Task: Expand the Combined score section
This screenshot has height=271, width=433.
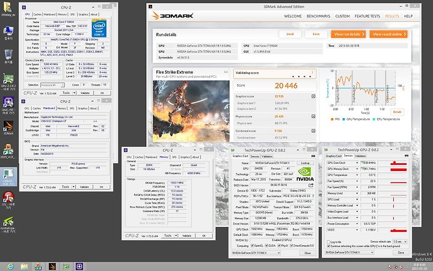Action: pyautogui.click(x=313, y=131)
